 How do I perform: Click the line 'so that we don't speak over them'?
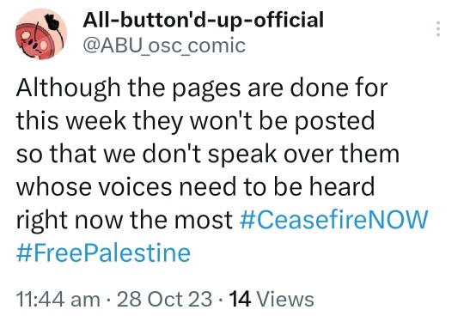[208, 154]
